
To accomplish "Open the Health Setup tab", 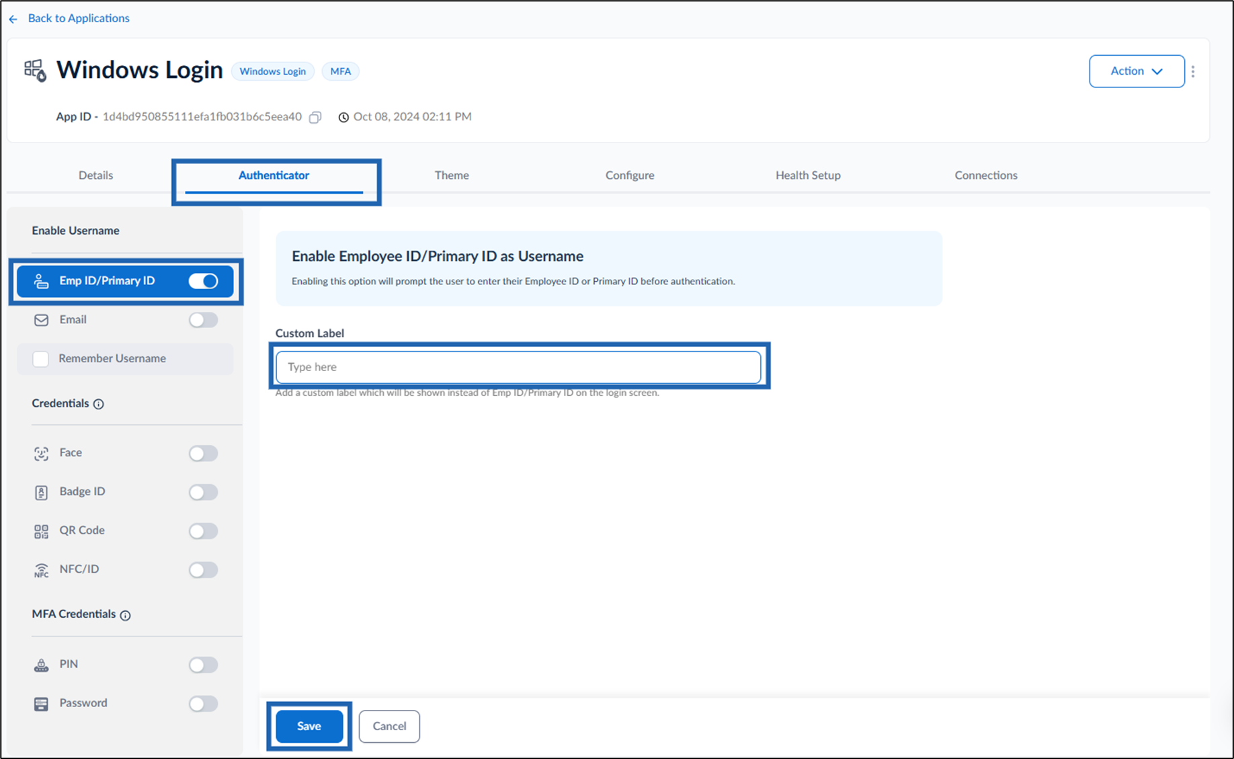I will (808, 175).
